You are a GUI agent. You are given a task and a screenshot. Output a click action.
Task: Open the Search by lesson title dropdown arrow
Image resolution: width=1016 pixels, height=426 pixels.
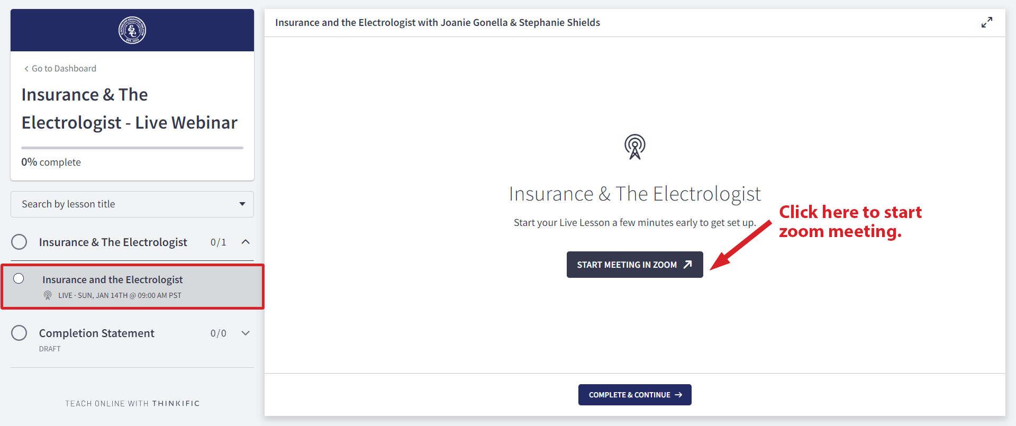[242, 204]
